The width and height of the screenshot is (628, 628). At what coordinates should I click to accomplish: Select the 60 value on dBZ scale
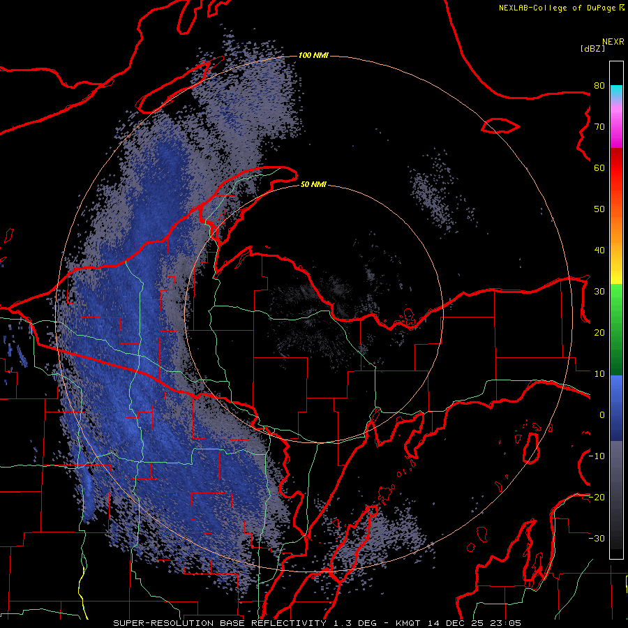(x=599, y=168)
